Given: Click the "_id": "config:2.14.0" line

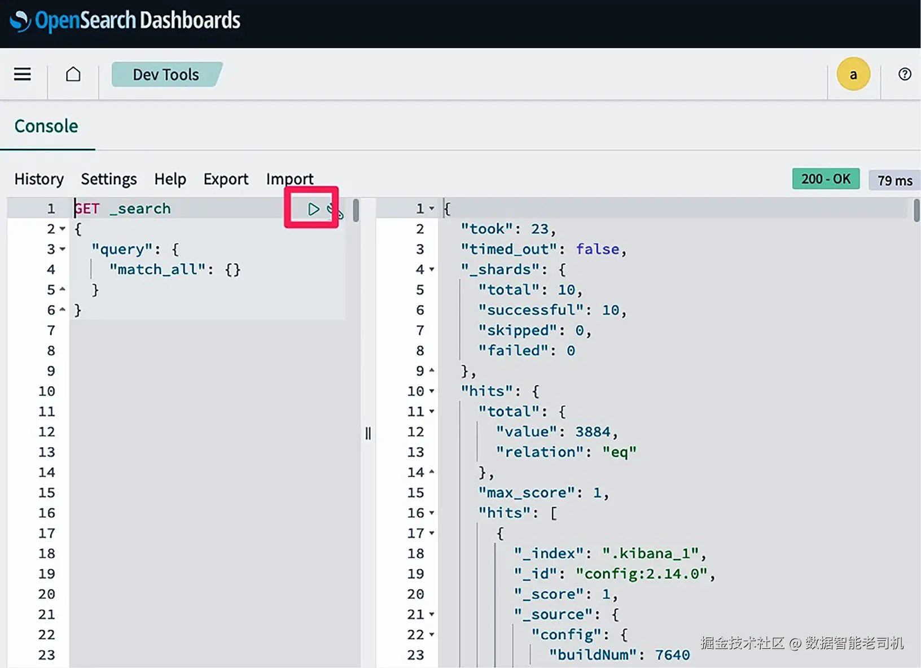Looking at the screenshot, I should point(615,574).
